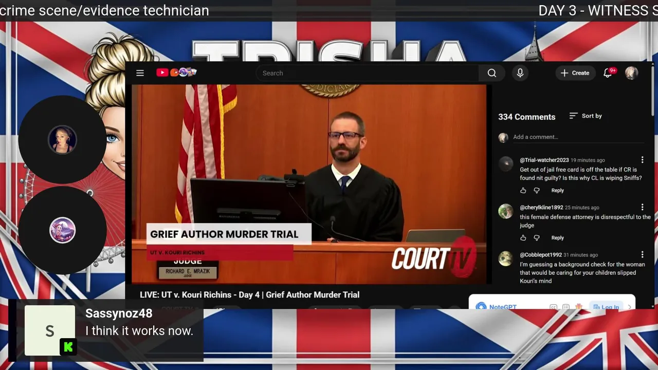658x370 pixels.
Task: Expand the NoteGPT panel chevron
Action: tap(630, 307)
